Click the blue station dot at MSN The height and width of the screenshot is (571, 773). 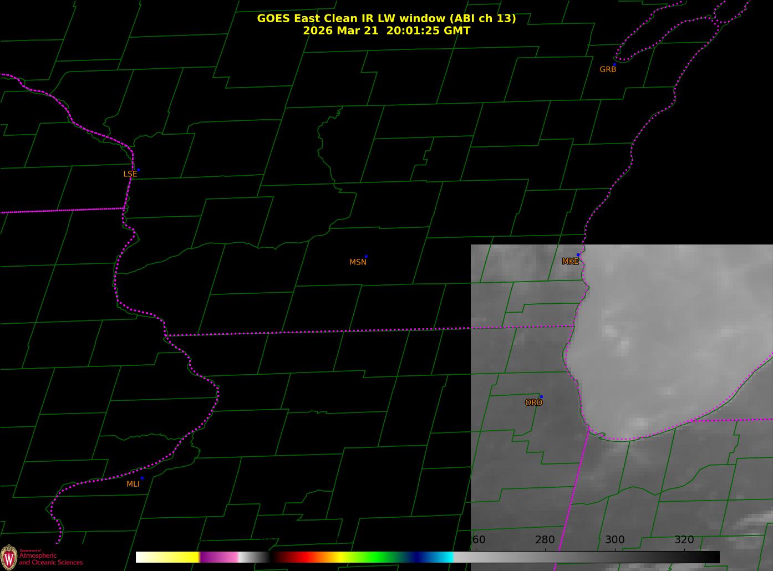tap(366, 257)
